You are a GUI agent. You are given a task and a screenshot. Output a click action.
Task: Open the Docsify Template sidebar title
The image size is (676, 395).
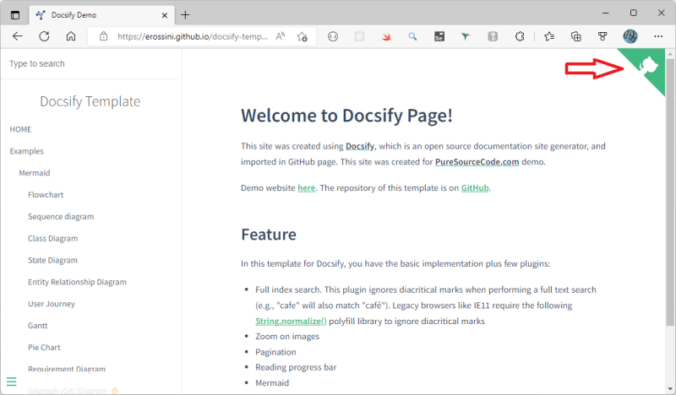pyautogui.click(x=90, y=101)
